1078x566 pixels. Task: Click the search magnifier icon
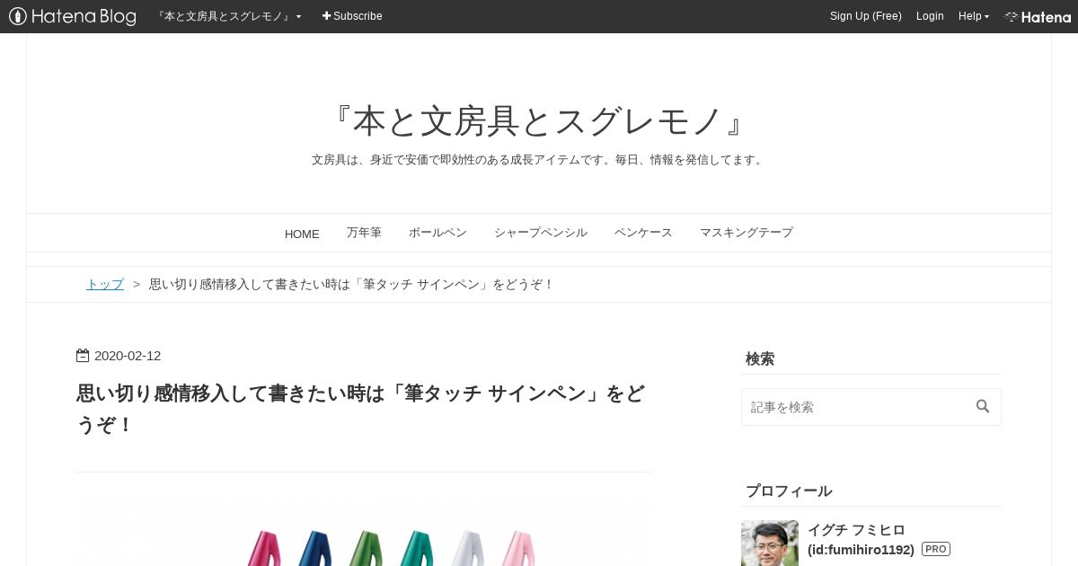pyautogui.click(x=983, y=406)
